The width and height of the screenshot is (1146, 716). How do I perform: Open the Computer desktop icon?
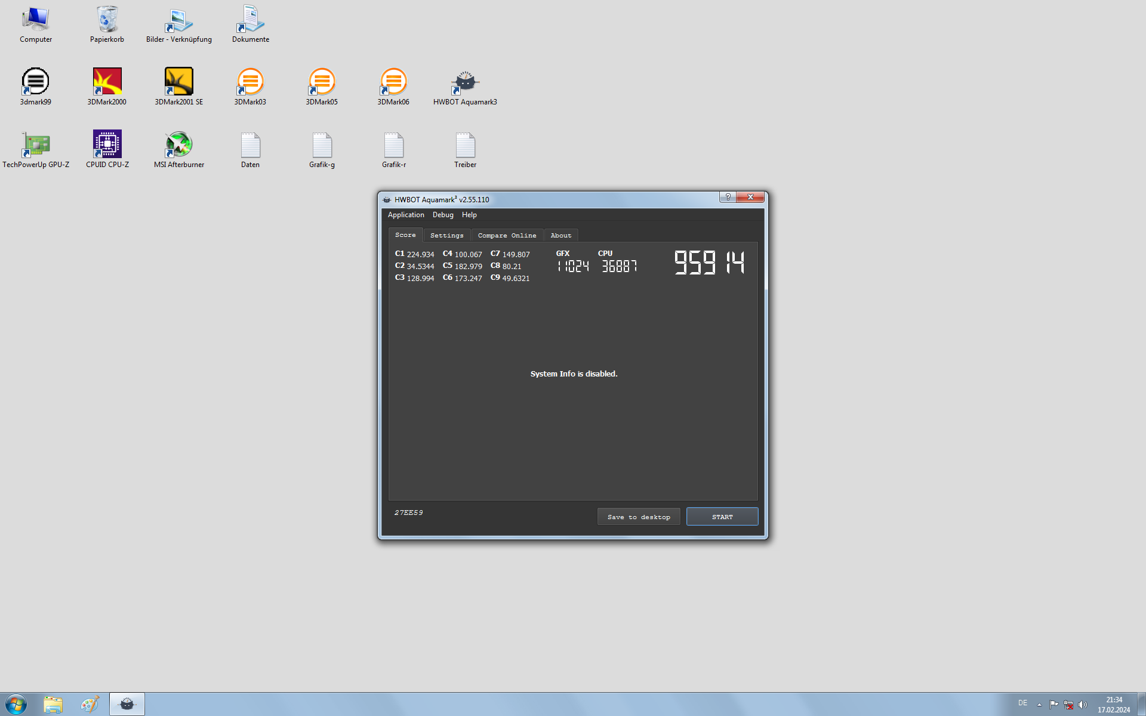[36, 25]
